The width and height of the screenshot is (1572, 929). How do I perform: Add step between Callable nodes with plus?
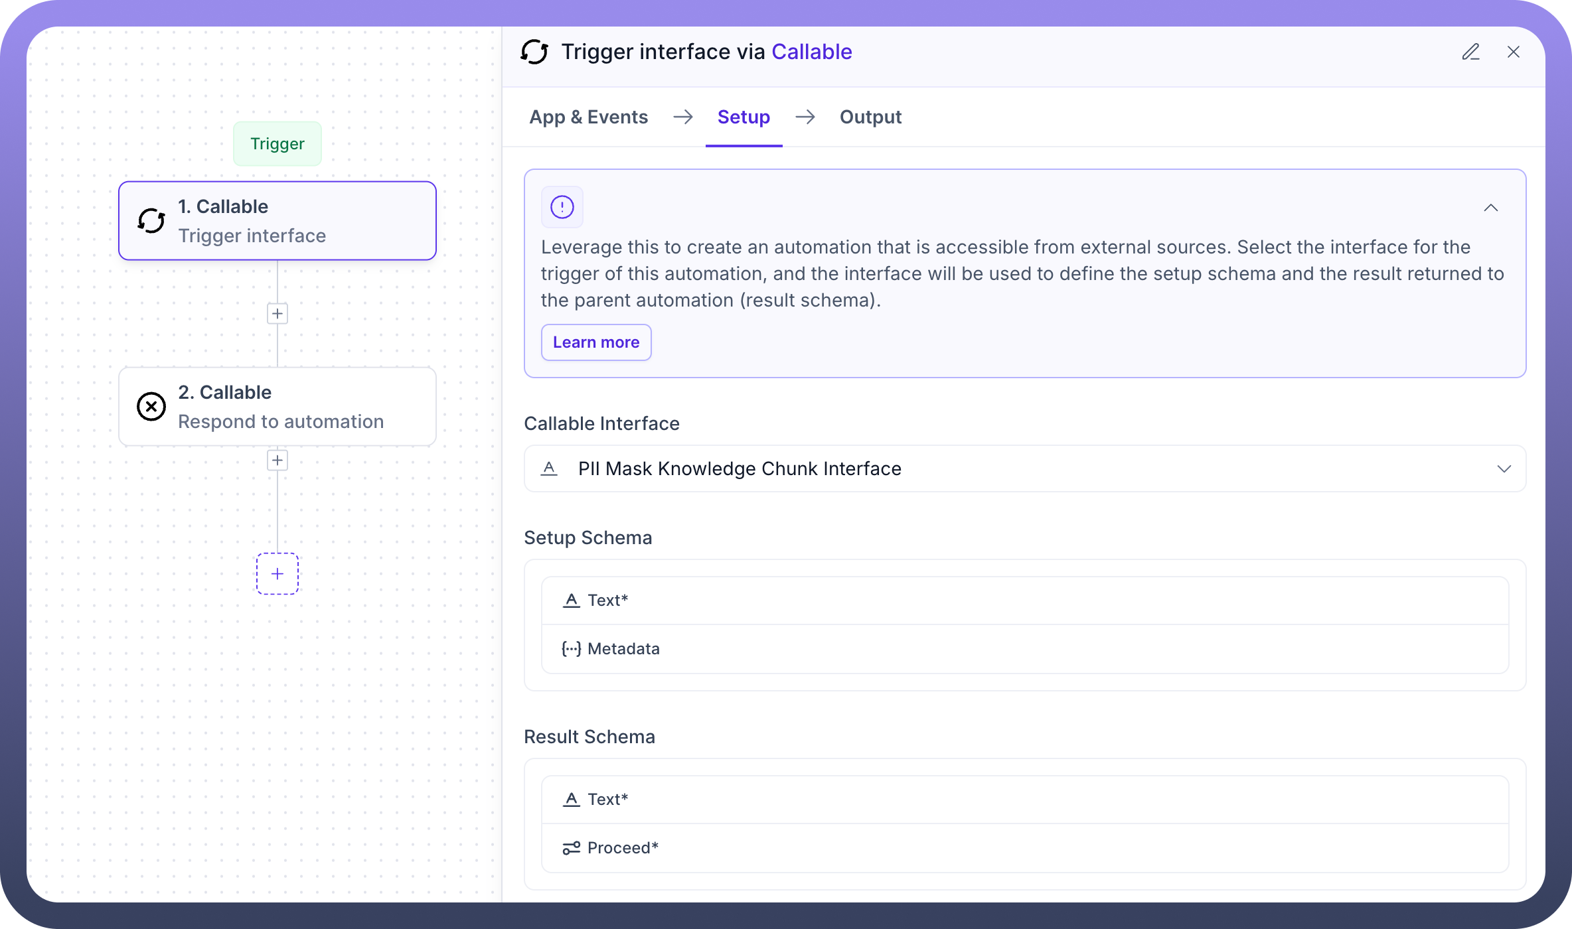(x=277, y=313)
